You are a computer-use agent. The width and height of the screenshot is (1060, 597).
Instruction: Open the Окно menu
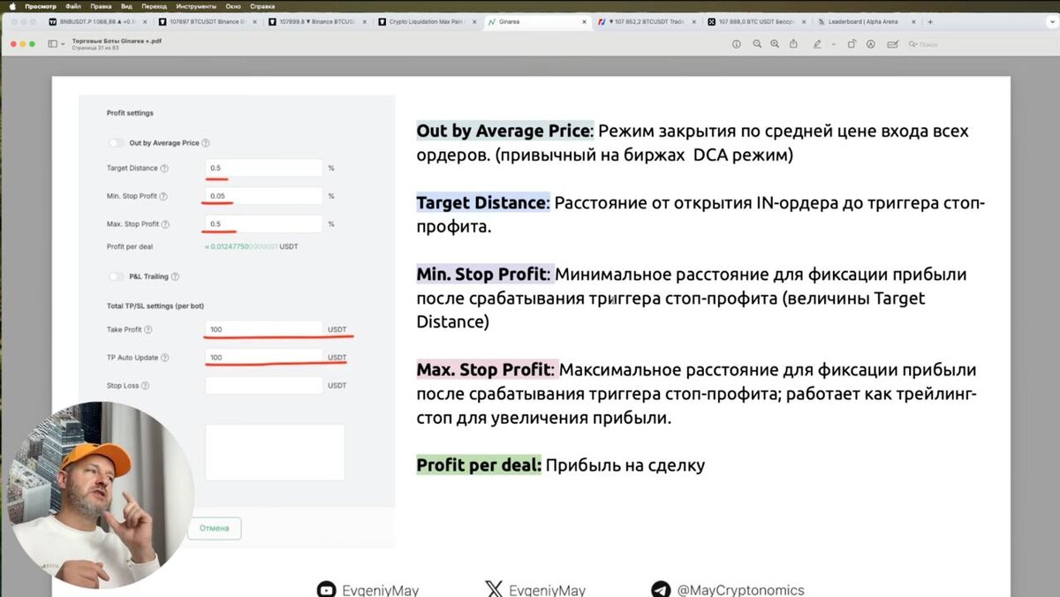tap(233, 6)
